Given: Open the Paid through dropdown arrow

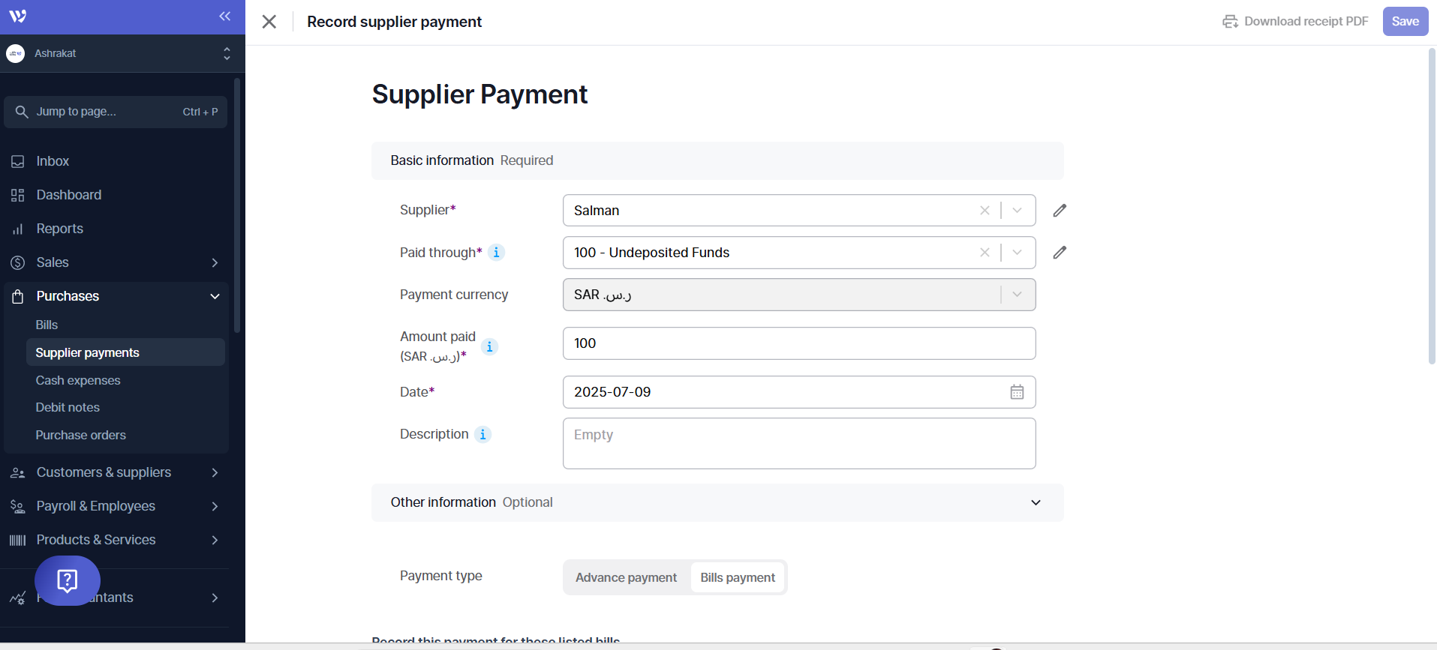Looking at the screenshot, I should tap(1017, 253).
